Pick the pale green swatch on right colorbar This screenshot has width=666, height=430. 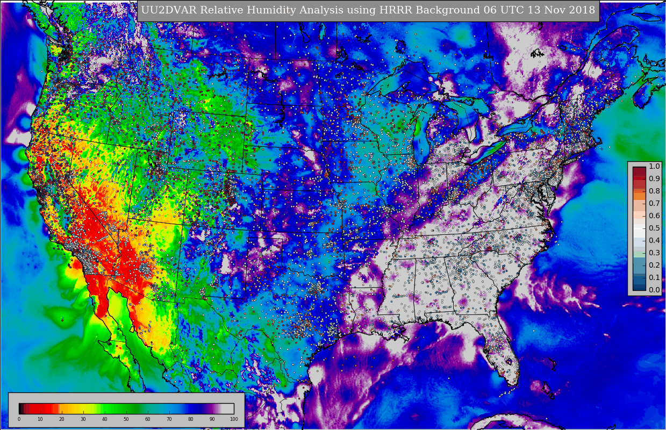(x=639, y=254)
